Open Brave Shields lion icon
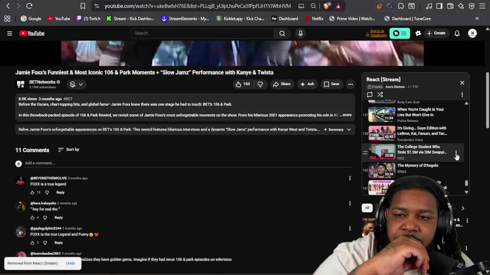Screen dimensions: 490x275 click(x=327, y=6)
